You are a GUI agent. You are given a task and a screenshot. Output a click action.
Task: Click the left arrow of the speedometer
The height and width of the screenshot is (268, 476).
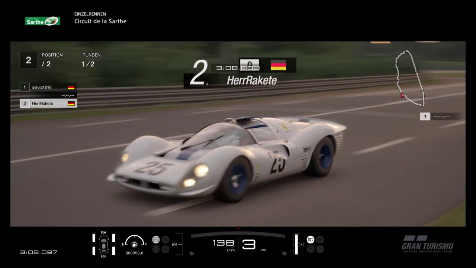click(192, 253)
